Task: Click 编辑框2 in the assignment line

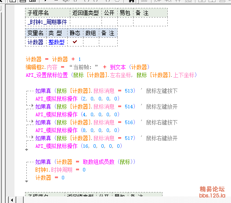Action: (x=35, y=67)
